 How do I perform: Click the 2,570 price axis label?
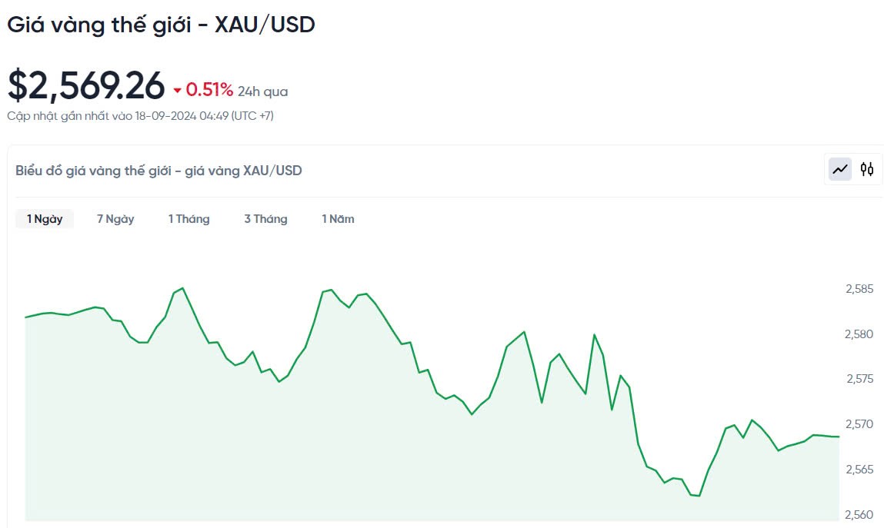(x=859, y=424)
